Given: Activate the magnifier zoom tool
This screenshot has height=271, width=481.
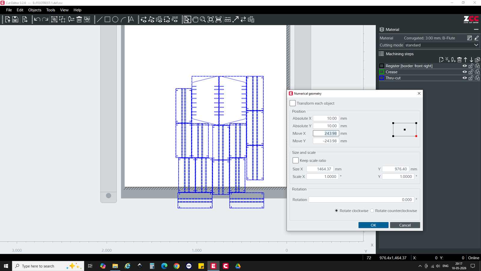Looking at the screenshot, I should coord(203,20).
